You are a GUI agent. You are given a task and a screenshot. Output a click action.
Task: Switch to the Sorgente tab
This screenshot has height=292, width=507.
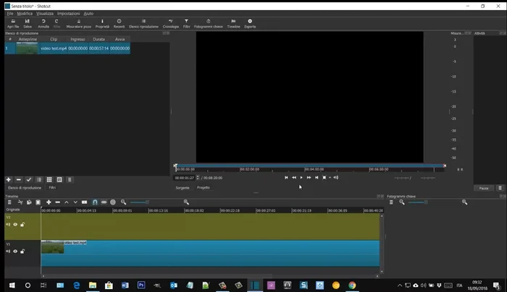(183, 188)
